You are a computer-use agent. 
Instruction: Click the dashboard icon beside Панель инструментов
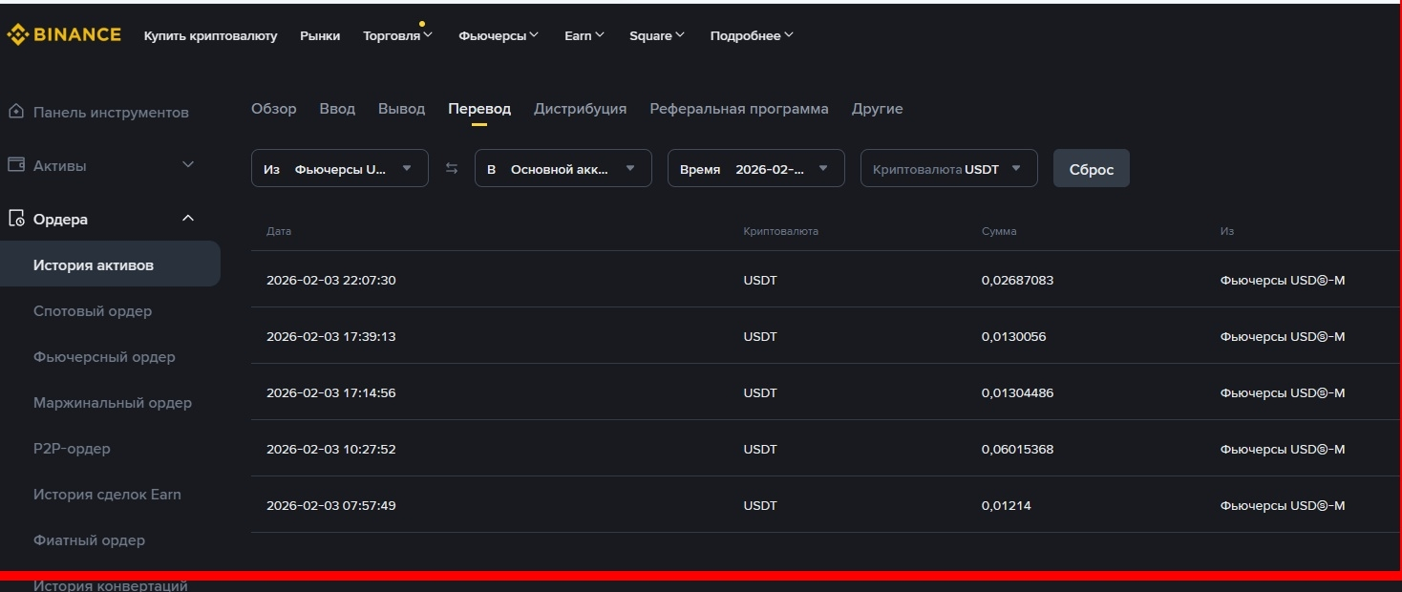(15, 112)
